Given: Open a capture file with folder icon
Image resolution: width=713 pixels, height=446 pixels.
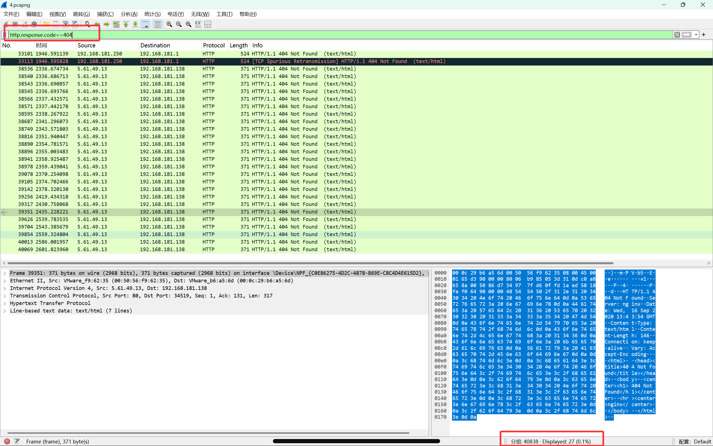Looking at the screenshot, I should click(46, 24).
